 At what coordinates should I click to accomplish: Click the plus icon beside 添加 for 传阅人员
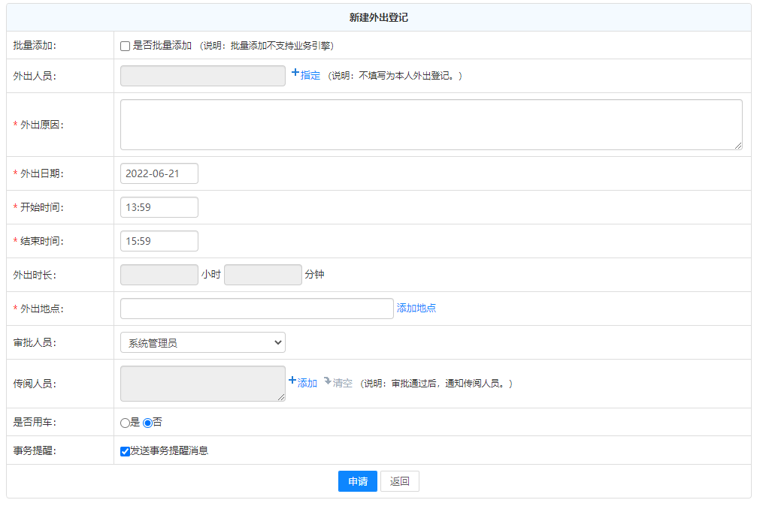(x=292, y=381)
